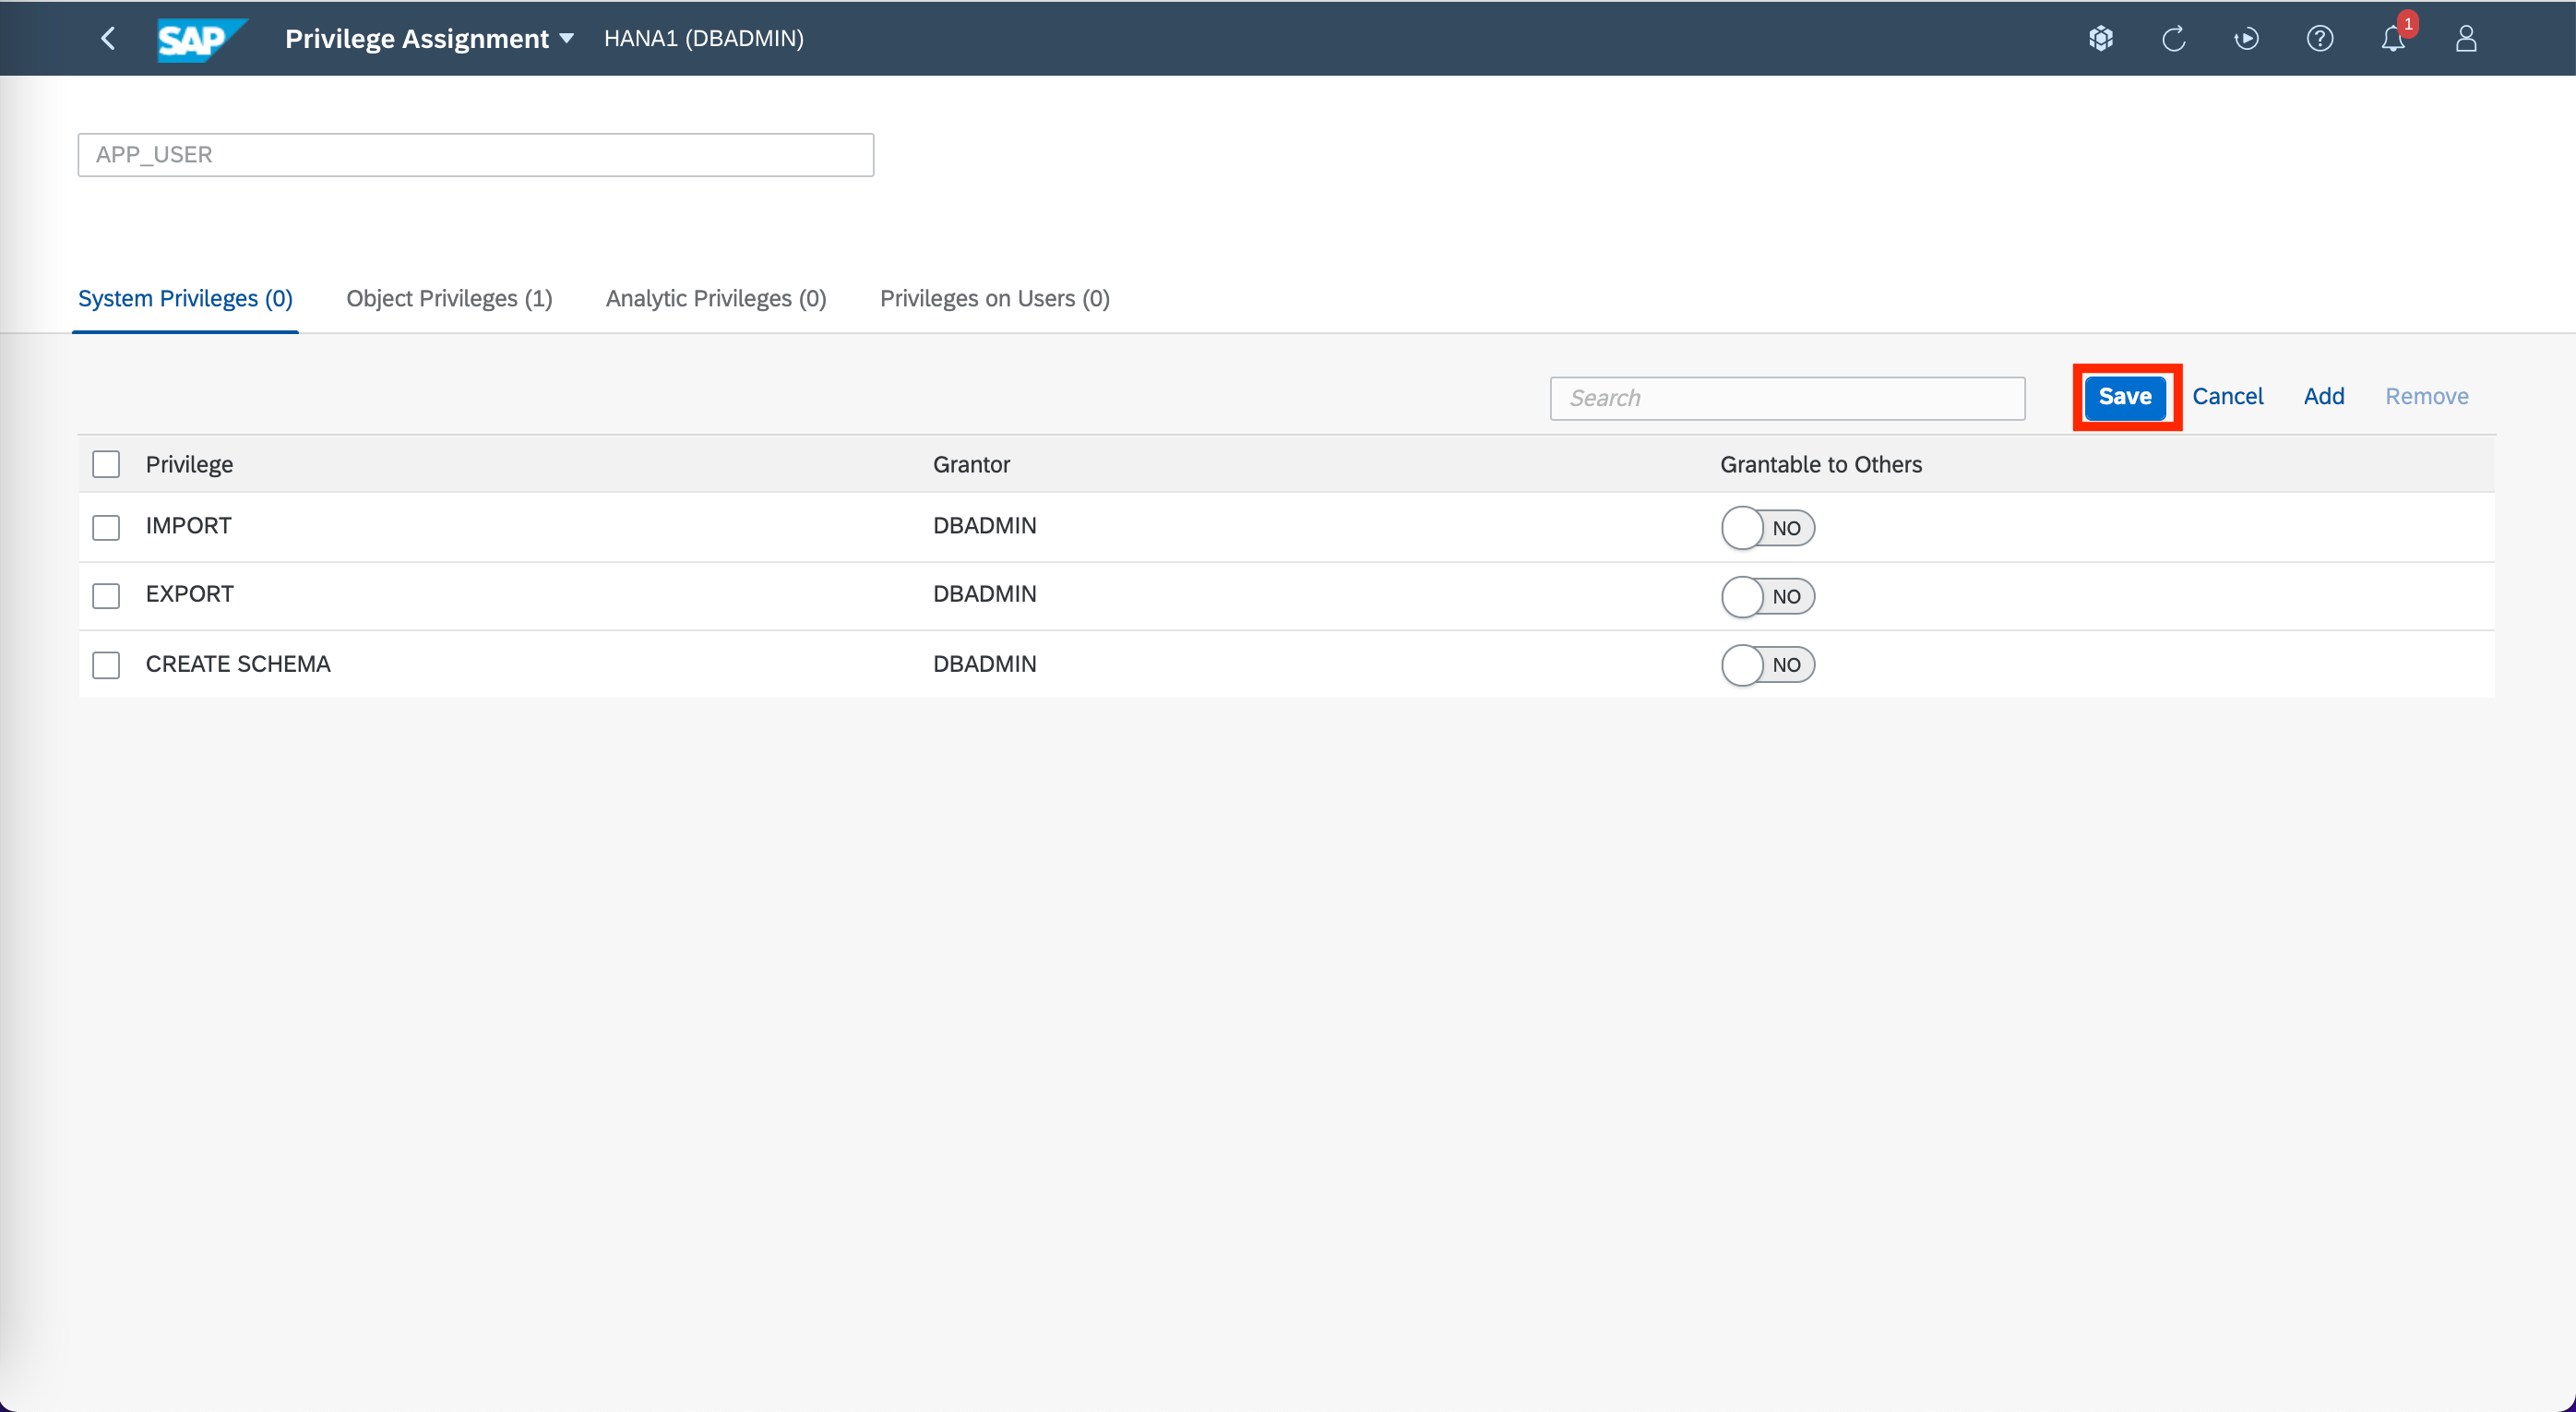Image resolution: width=2576 pixels, height=1412 pixels.
Task: Click into the privileges Search field
Action: pos(1787,398)
